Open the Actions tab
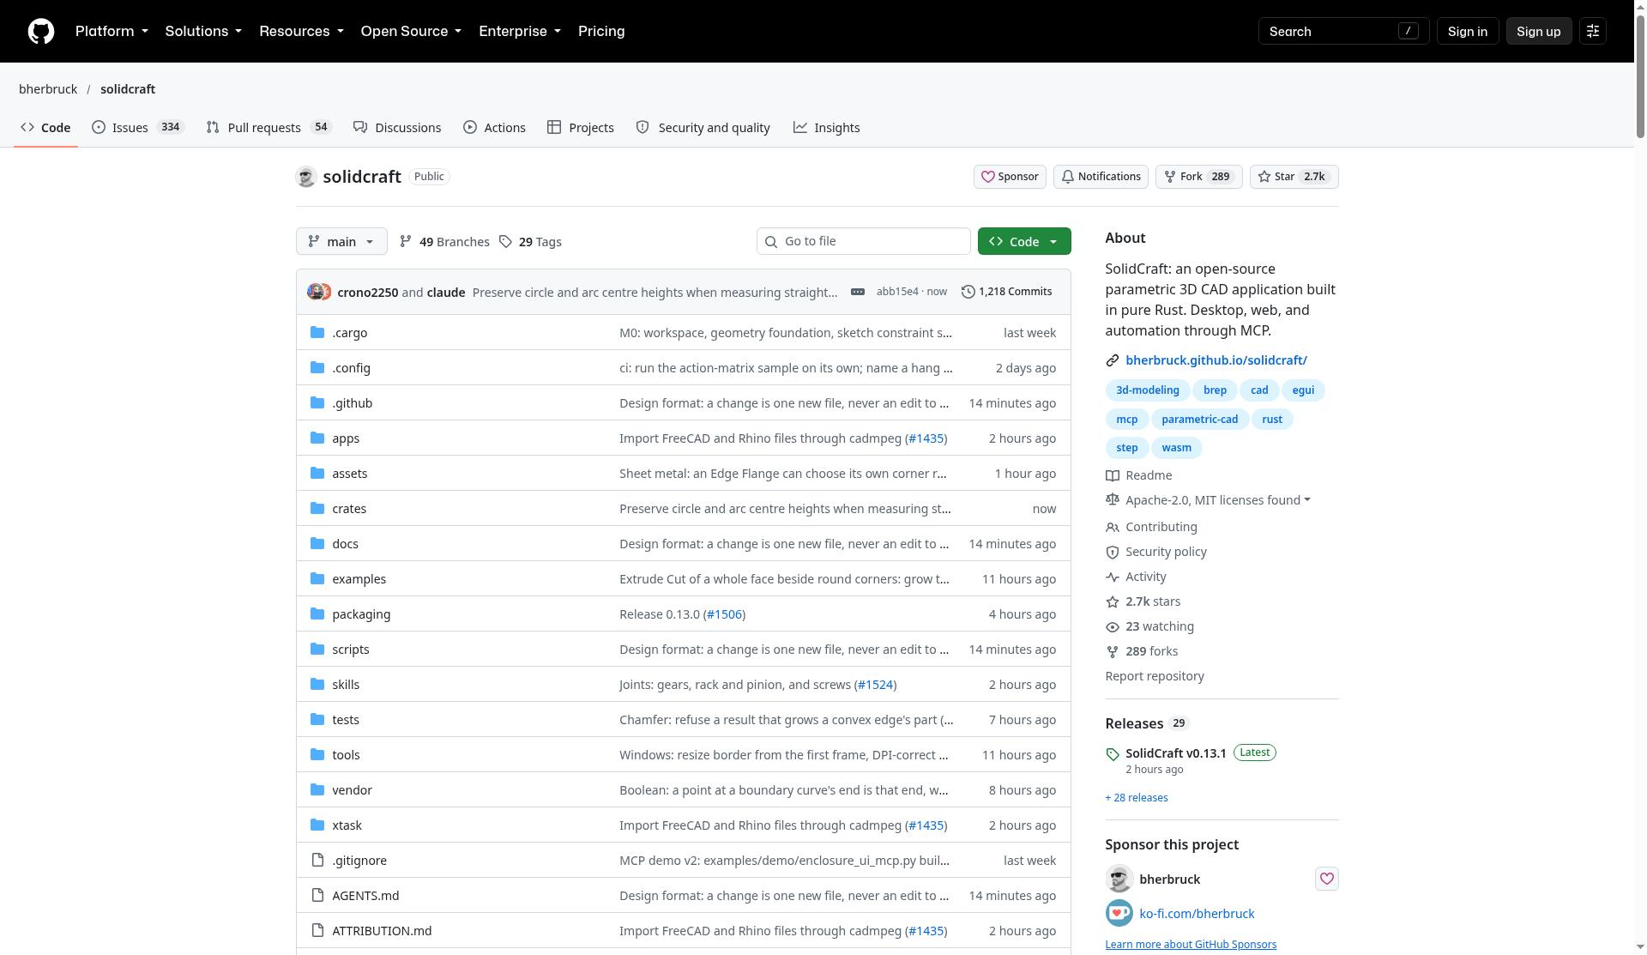The image size is (1647, 955). coord(494,127)
